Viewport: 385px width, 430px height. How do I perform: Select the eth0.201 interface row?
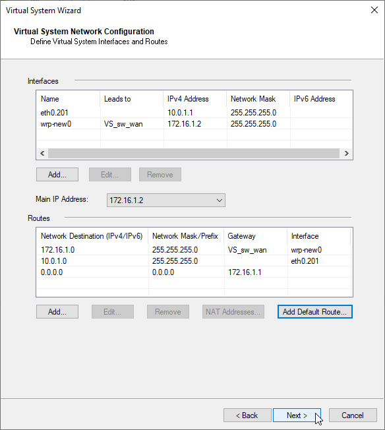click(194, 112)
